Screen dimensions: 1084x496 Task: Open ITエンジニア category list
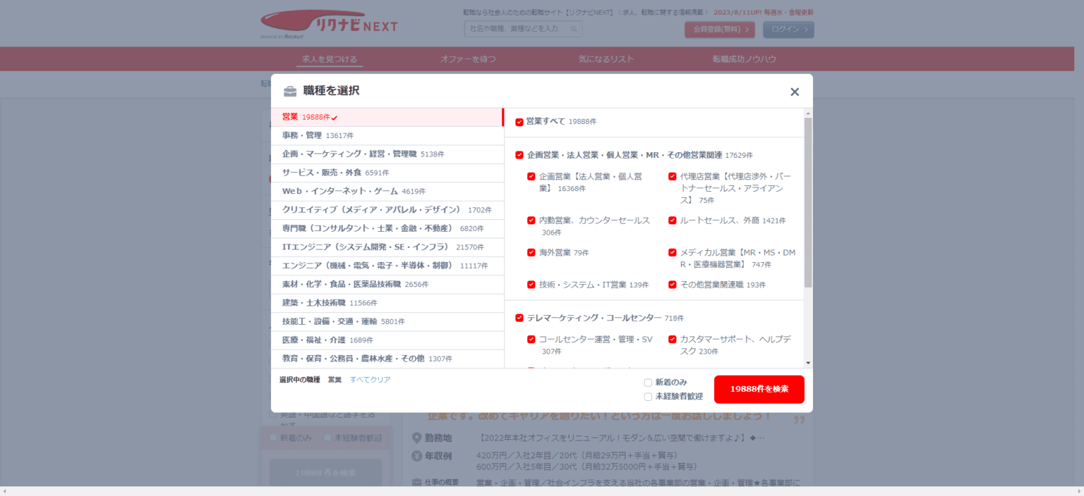click(365, 247)
